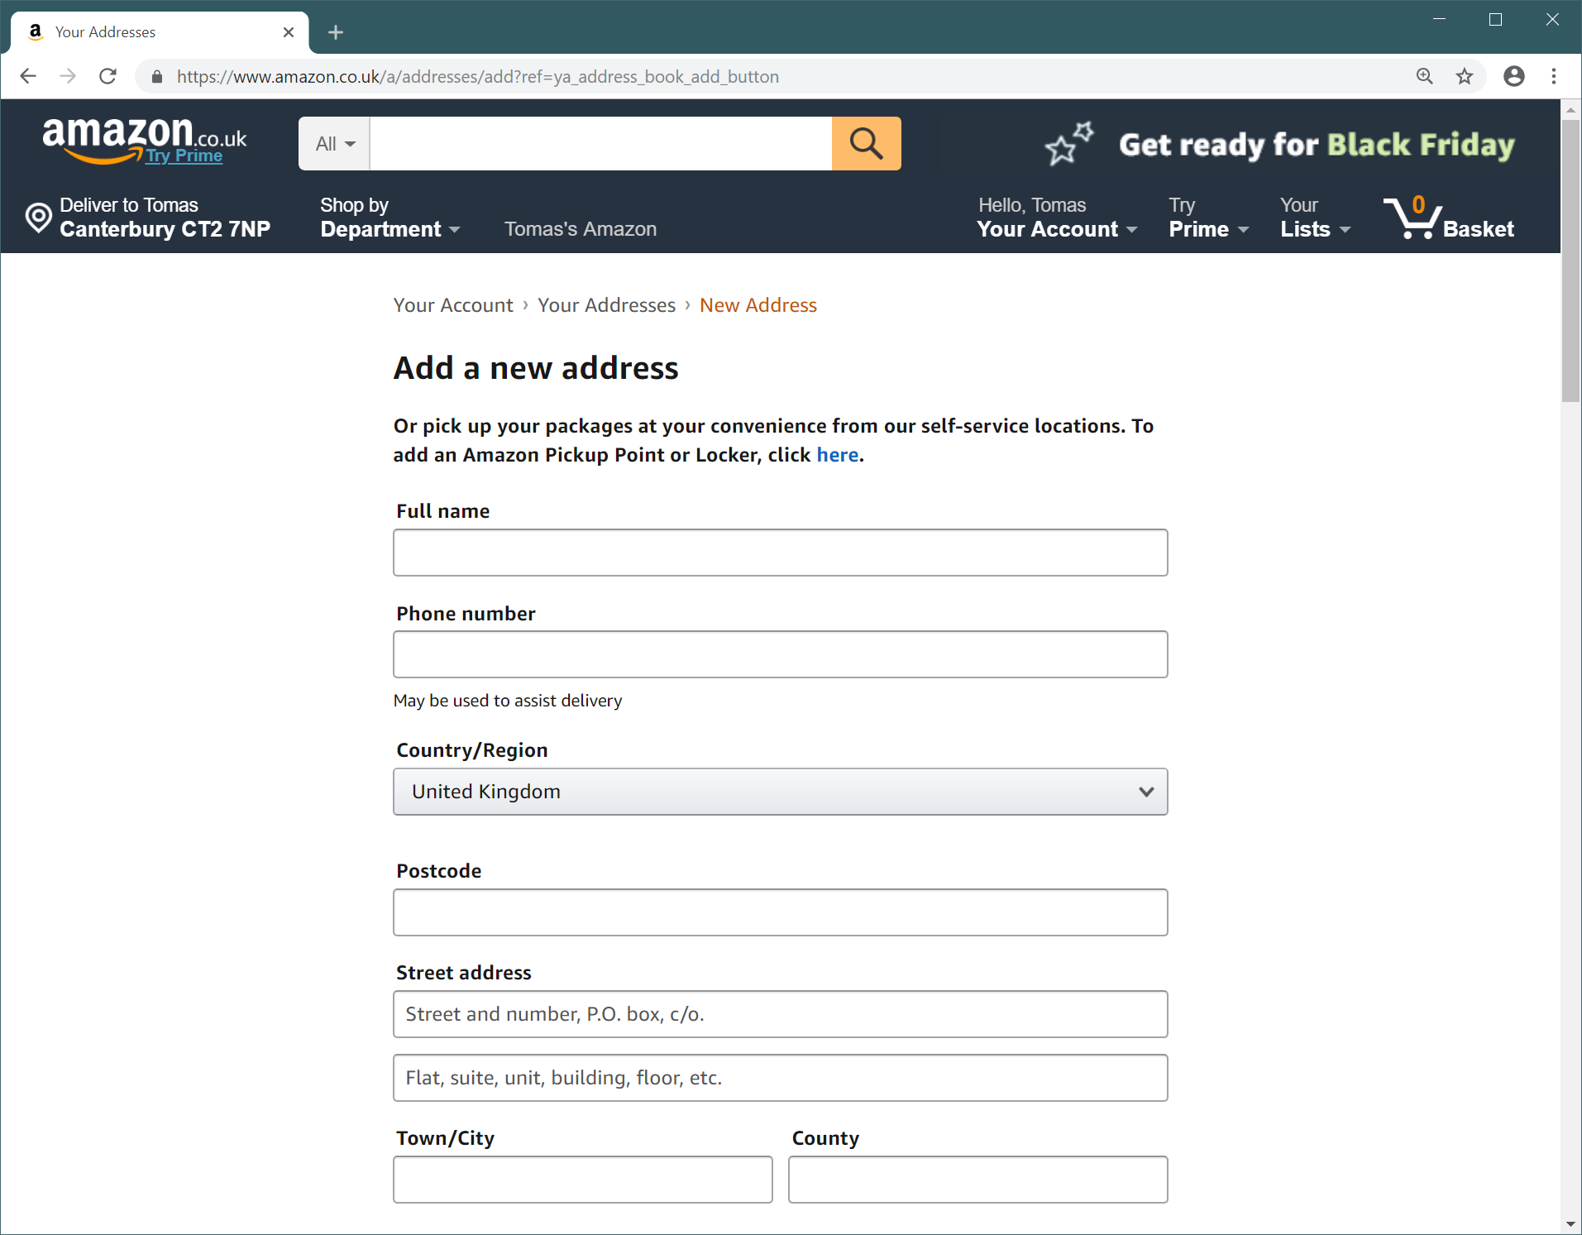Focus the County field
1582x1235 pixels.
click(x=977, y=1180)
